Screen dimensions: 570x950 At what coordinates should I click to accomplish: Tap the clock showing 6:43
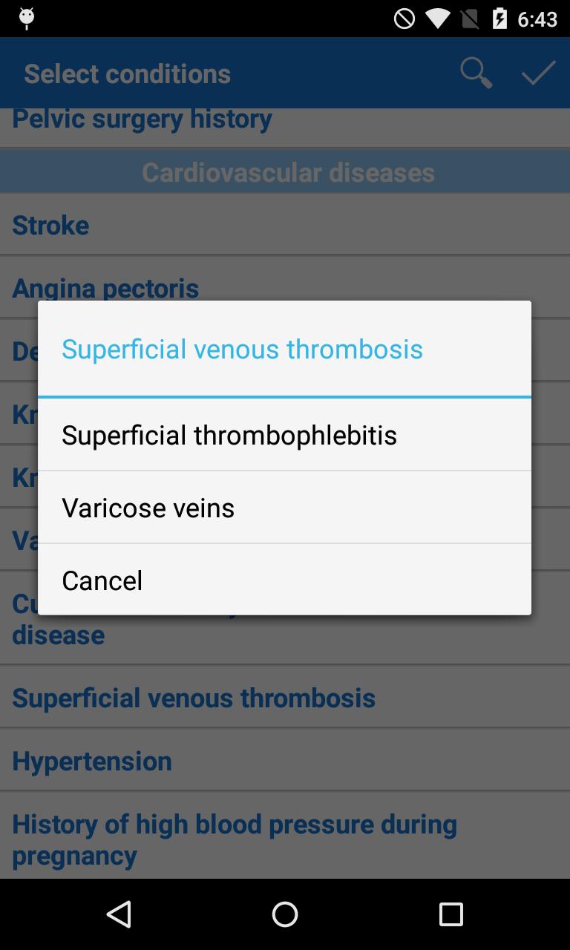point(537,19)
